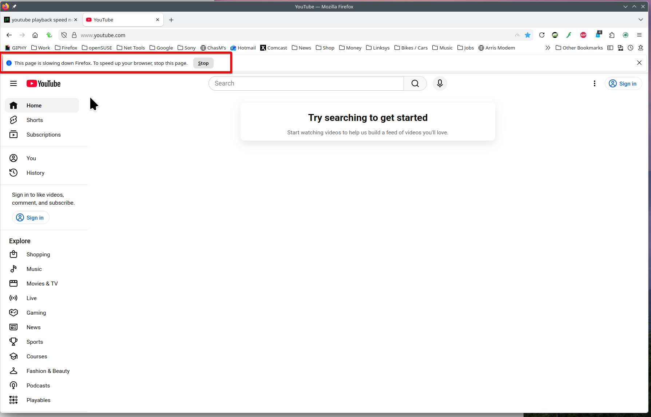Show more bookmarks with double chevron
Image resolution: width=651 pixels, height=417 pixels.
click(x=548, y=48)
